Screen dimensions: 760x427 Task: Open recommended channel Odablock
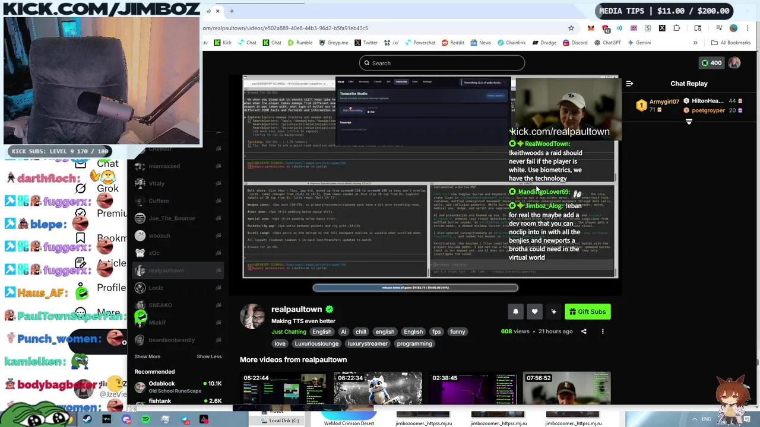coord(177,387)
